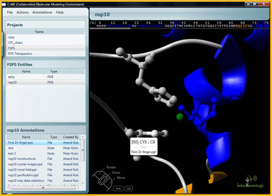Viewport: 272px width, 196px height.
Task: Click First Zn finger.ppt link in tooltip
Action: pyautogui.click(x=144, y=152)
